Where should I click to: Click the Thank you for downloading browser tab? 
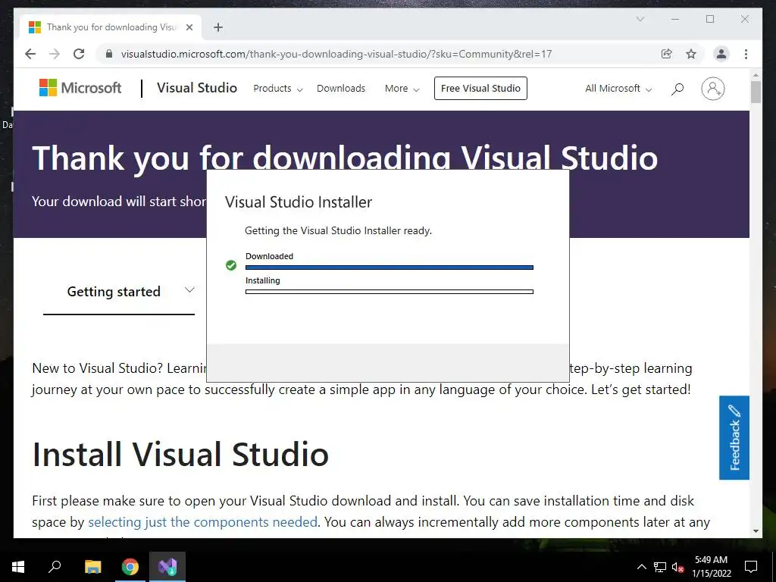click(111, 27)
